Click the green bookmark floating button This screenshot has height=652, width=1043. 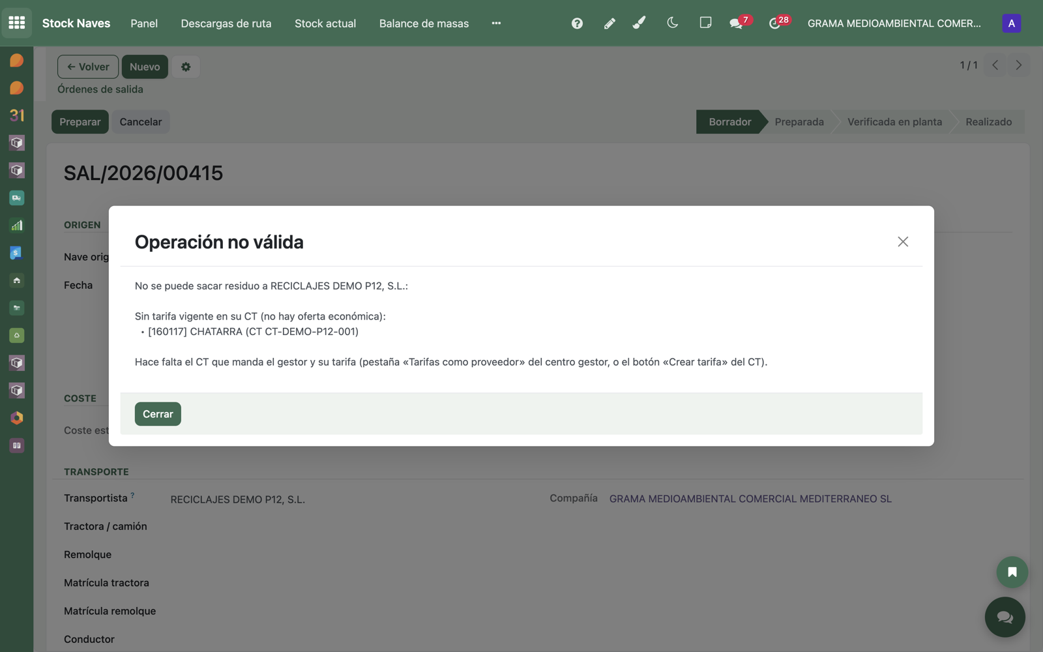tap(1012, 572)
